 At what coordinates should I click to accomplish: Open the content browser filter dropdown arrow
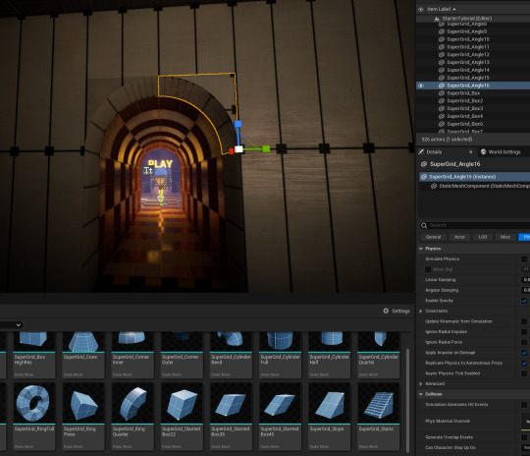pos(19,325)
